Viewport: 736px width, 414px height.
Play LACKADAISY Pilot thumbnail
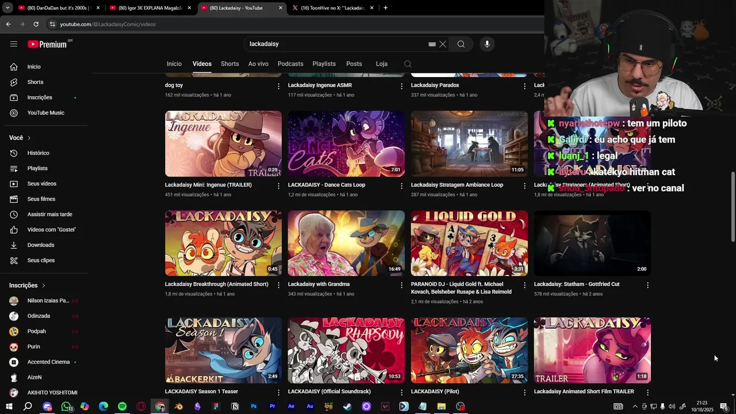[469, 350]
